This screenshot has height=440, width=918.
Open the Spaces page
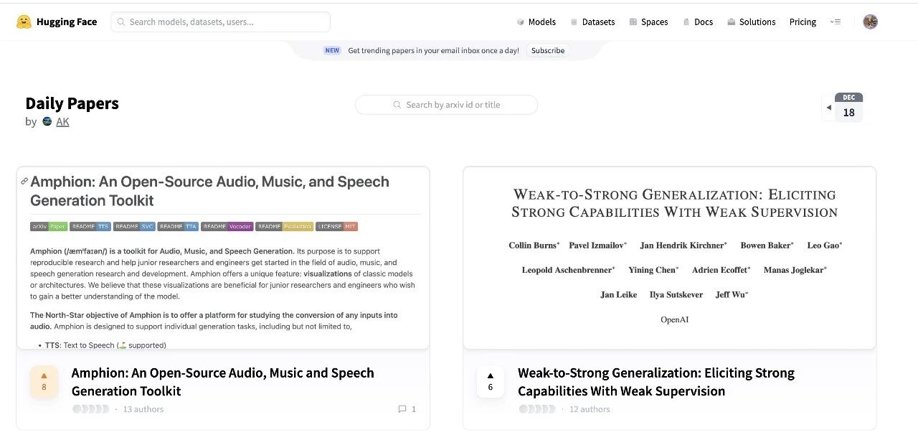(648, 22)
